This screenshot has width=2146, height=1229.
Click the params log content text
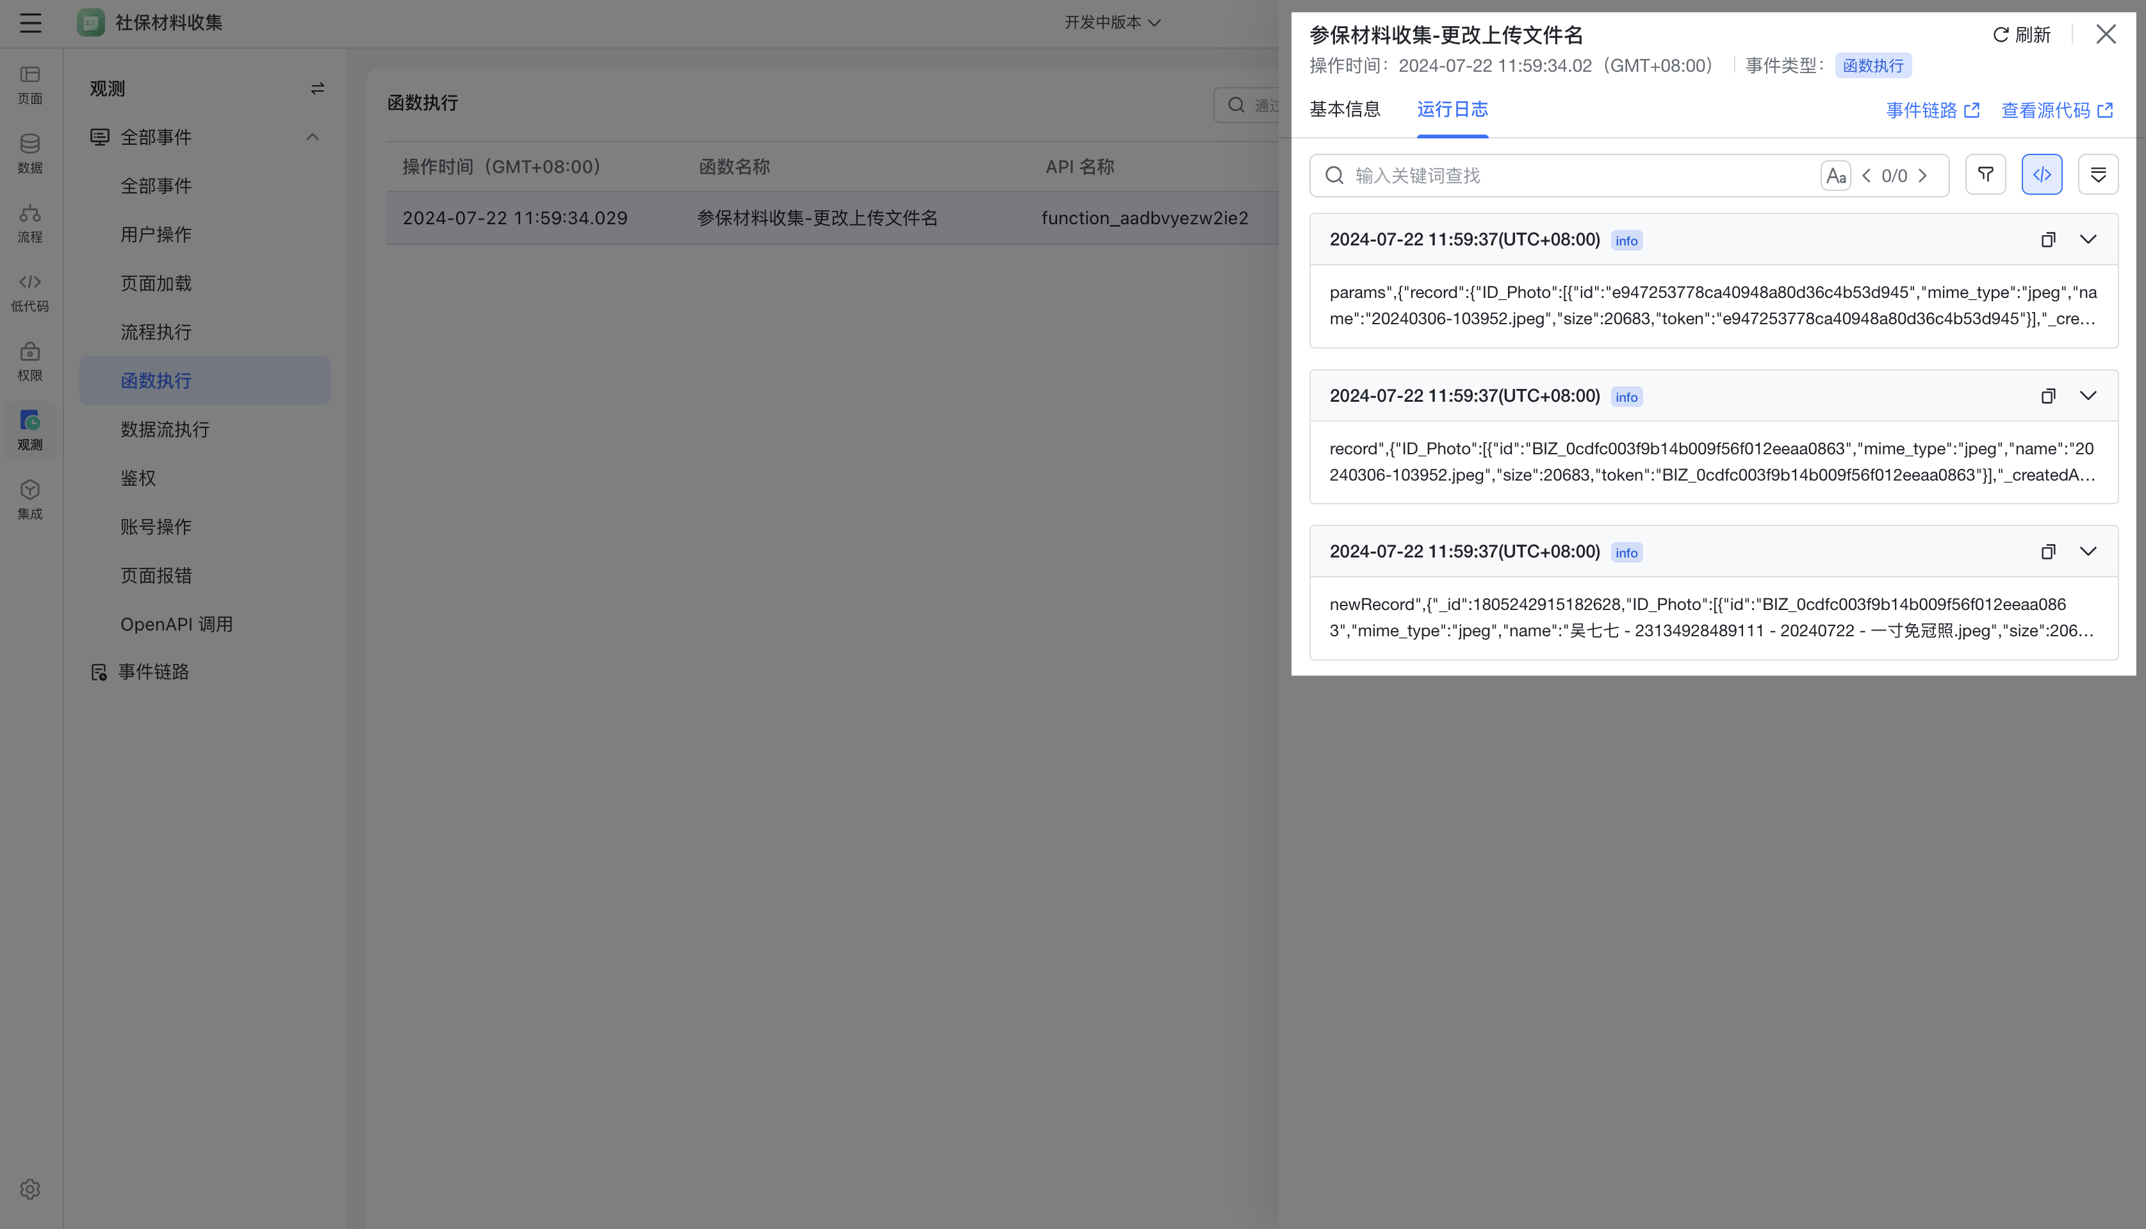pyautogui.click(x=1713, y=306)
